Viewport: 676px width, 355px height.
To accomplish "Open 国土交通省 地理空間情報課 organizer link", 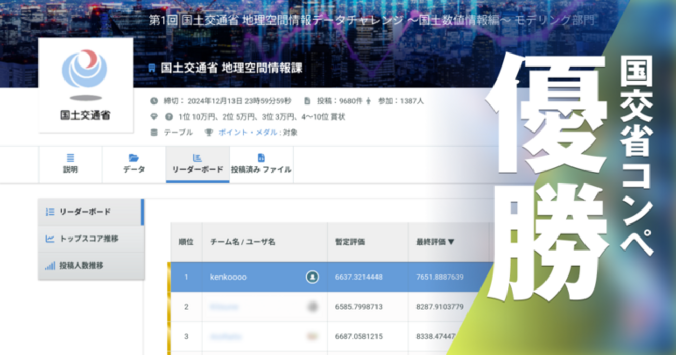I will coord(231,68).
